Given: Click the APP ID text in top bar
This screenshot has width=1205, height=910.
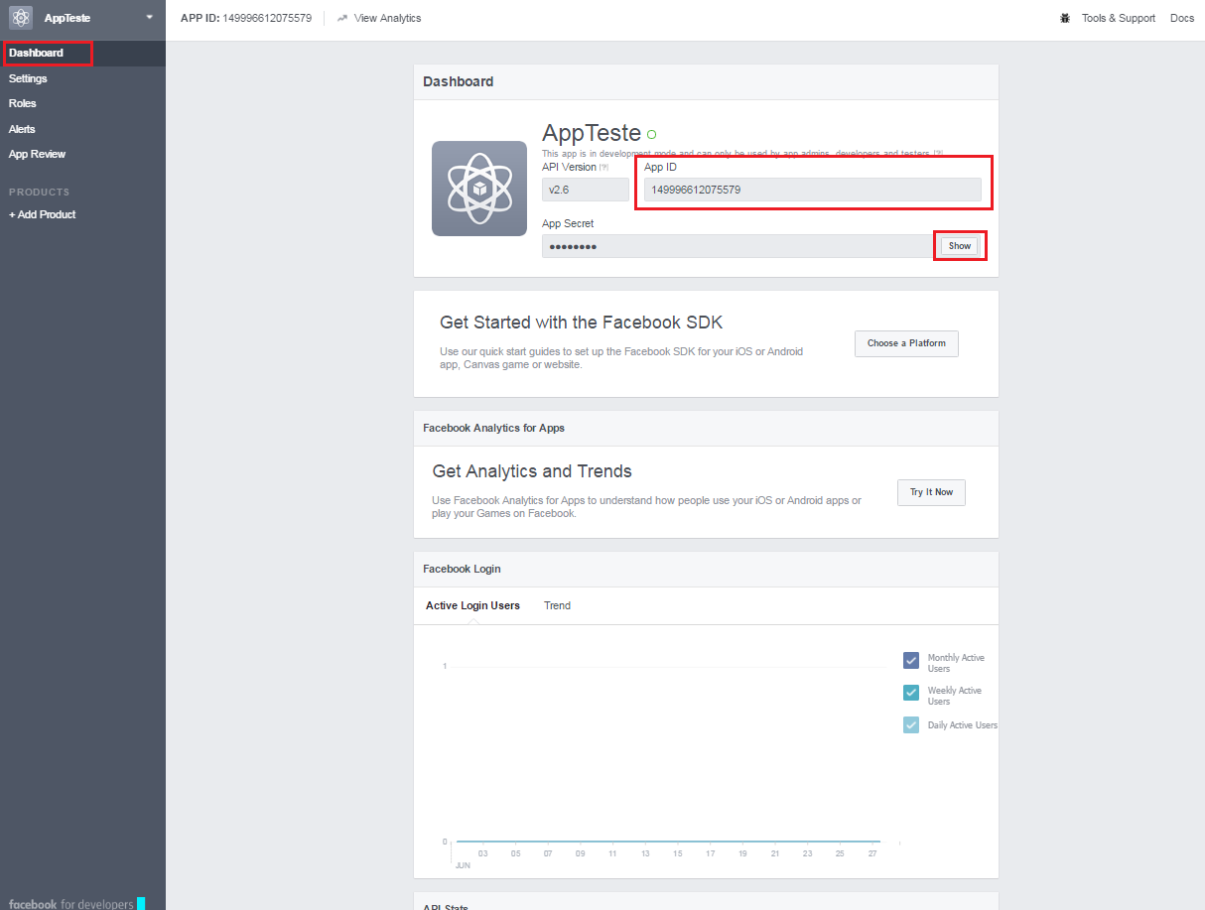Looking at the screenshot, I should pyautogui.click(x=246, y=18).
